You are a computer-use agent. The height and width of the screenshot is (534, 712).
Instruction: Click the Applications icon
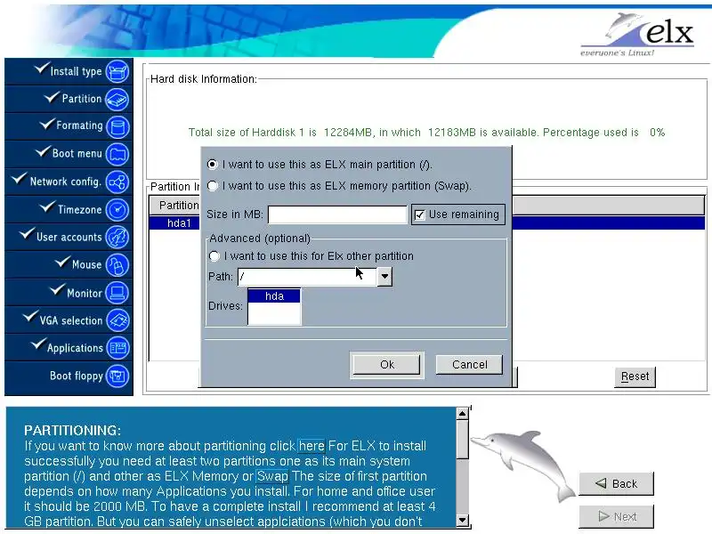click(x=117, y=348)
